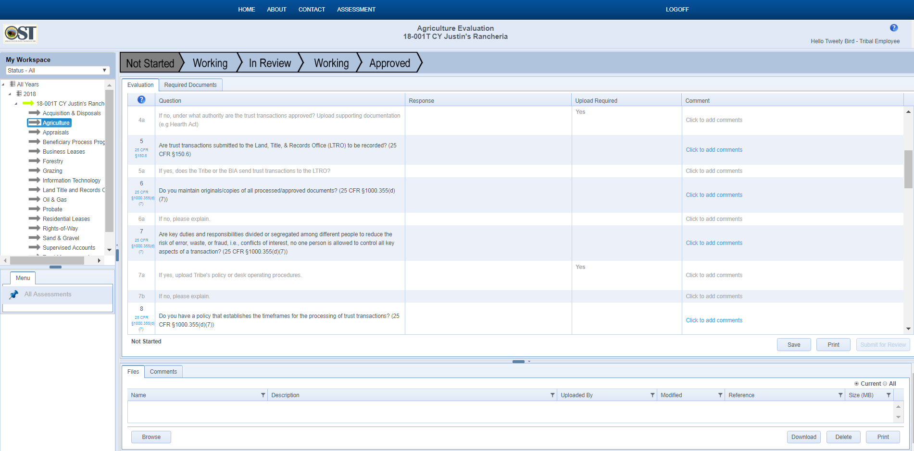914x451 pixels.
Task: Add comments for question 8
Action: coord(714,320)
